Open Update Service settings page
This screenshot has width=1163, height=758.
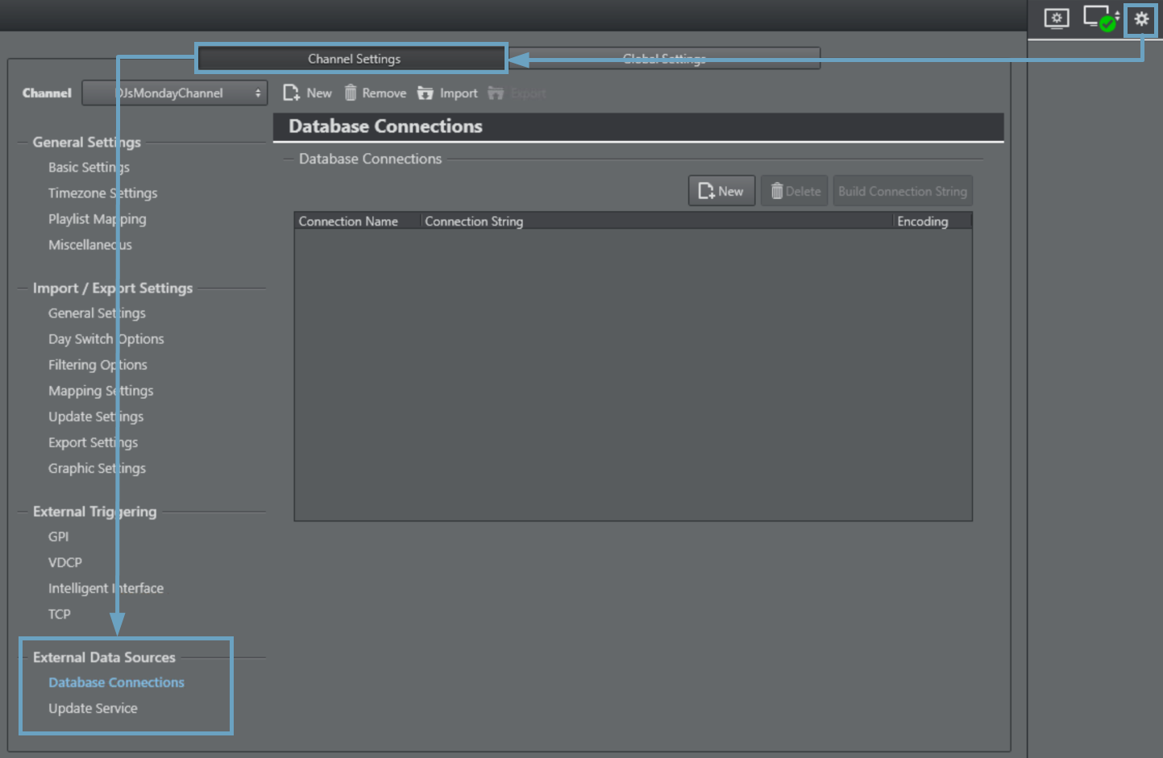(93, 708)
